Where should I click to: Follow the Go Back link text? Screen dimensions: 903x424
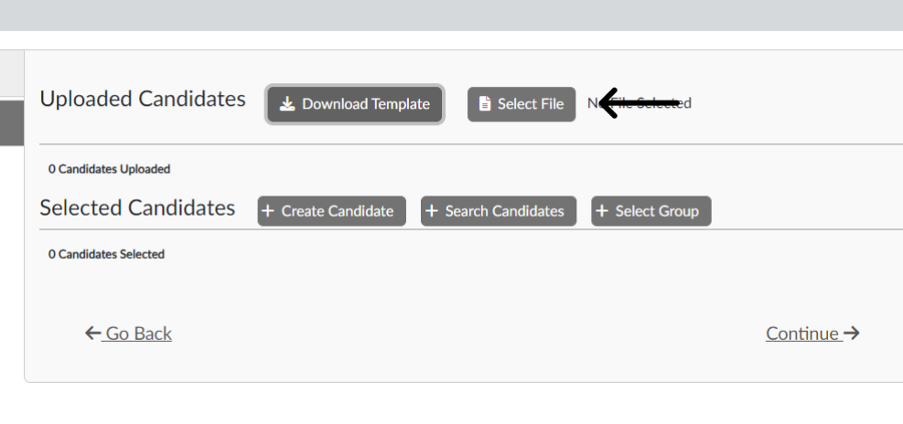click(138, 334)
